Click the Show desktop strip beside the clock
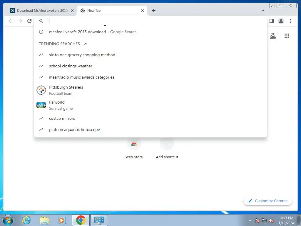 pos(299,220)
